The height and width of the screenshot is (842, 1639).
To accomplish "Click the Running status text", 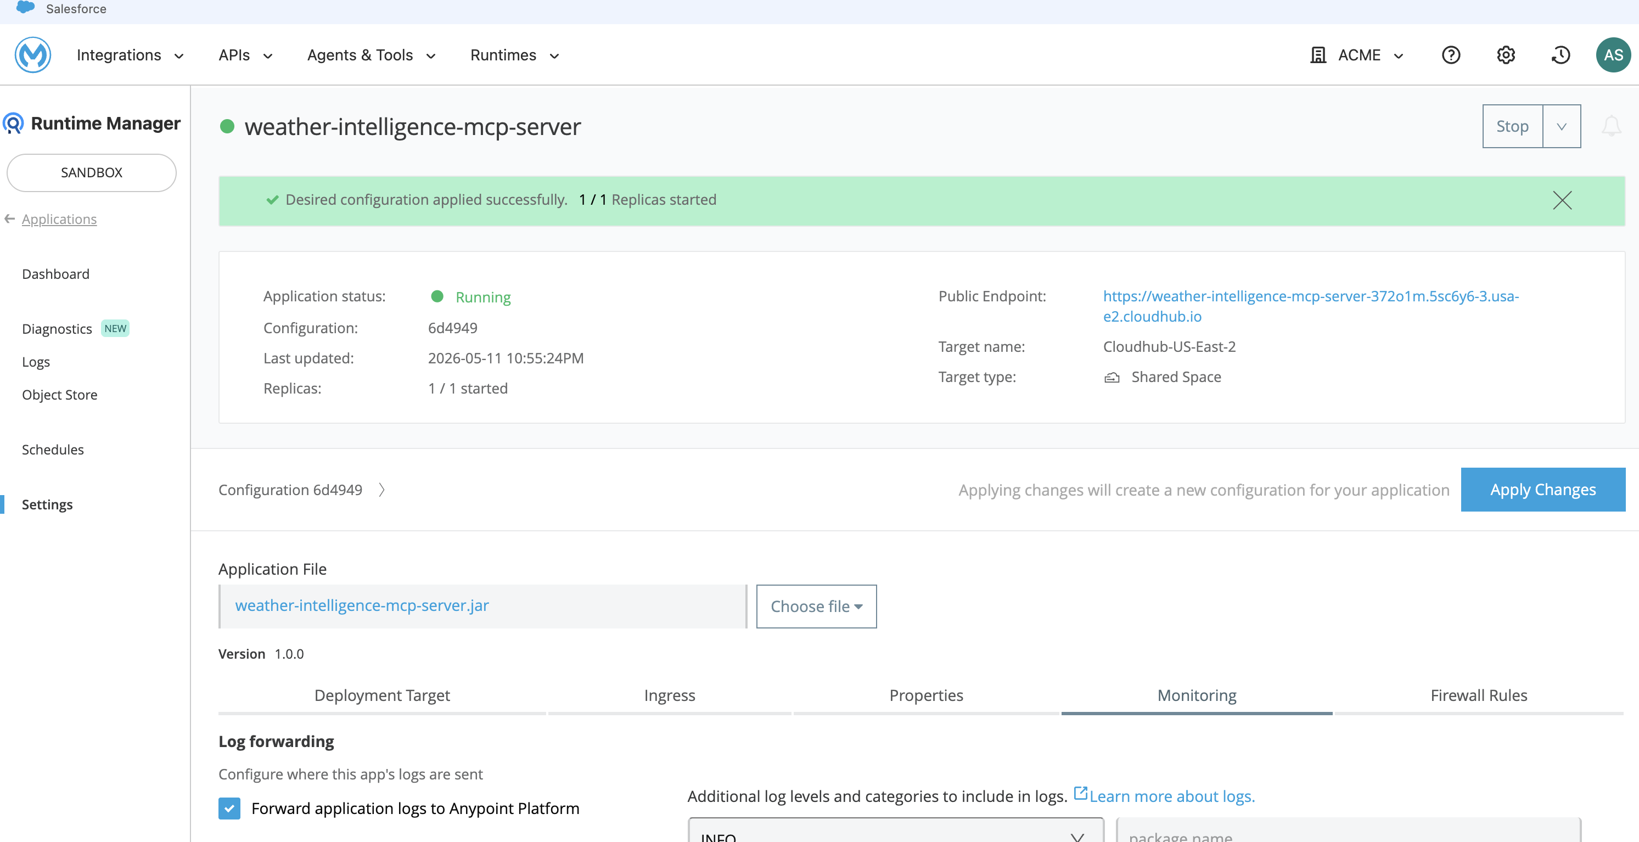I will pyautogui.click(x=483, y=297).
